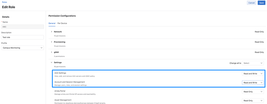Open the AAA Settings permission dropdown

253,74
